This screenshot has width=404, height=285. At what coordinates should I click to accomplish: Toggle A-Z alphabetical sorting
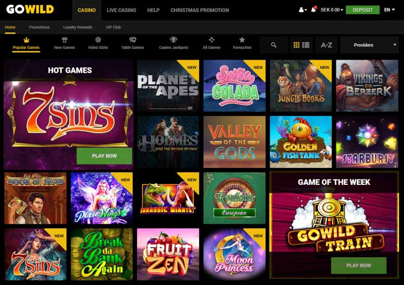[x=326, y=45]
